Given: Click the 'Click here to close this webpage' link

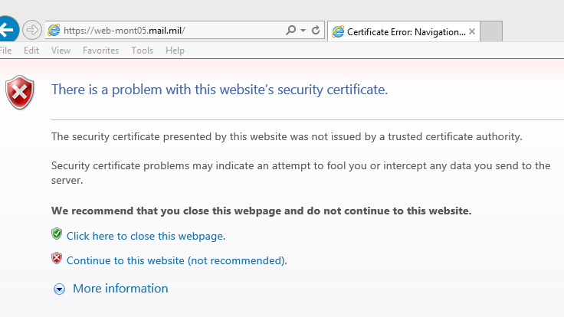Looking at the screenshot, I should (146, 236).
